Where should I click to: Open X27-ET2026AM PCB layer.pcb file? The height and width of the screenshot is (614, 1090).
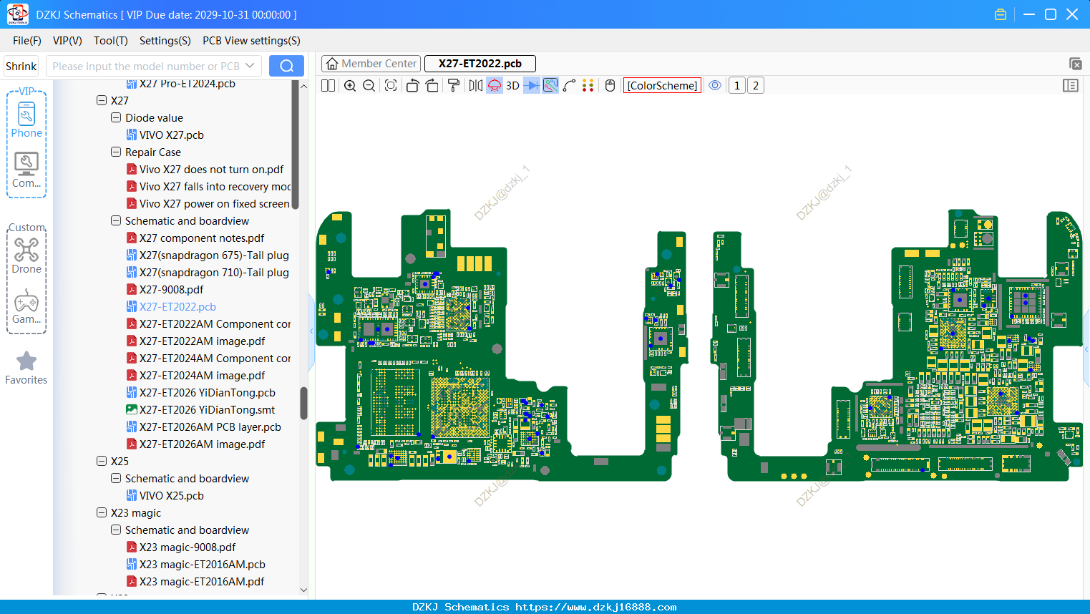point(210,427)
